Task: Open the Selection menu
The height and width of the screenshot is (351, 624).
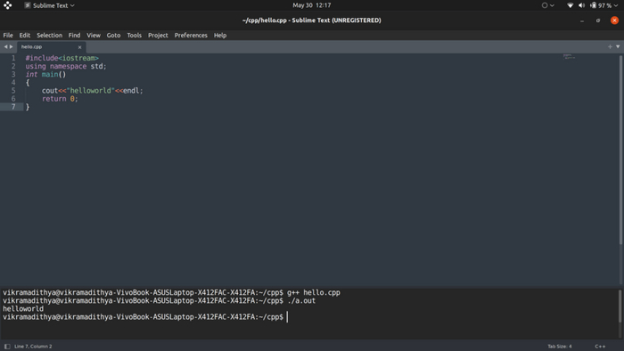Action: (x=49, y=35)
